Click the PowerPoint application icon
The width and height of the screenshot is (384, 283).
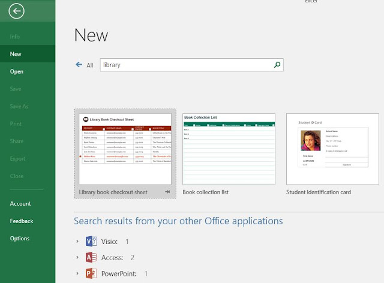point(91,273)
